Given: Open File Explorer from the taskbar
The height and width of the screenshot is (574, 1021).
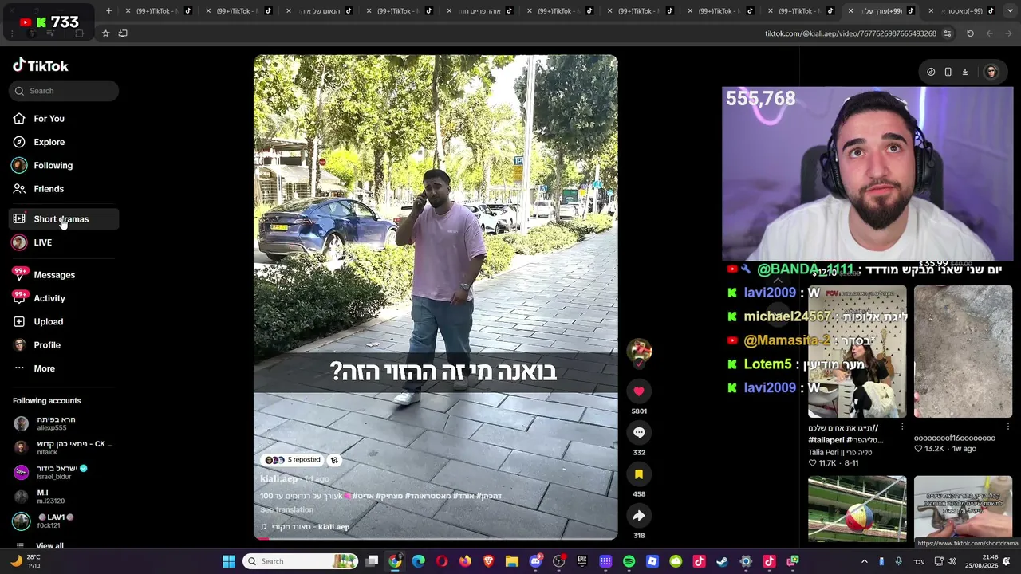Looking at the screenshot, I should 512,561.
